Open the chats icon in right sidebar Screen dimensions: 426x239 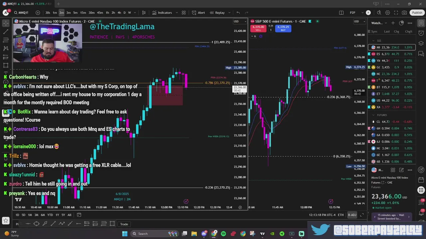click(x=421, y=54)
